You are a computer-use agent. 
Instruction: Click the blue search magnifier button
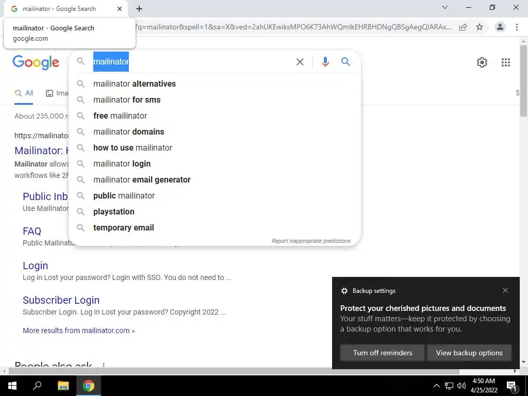pyautogui.click(x=345, y=62)
